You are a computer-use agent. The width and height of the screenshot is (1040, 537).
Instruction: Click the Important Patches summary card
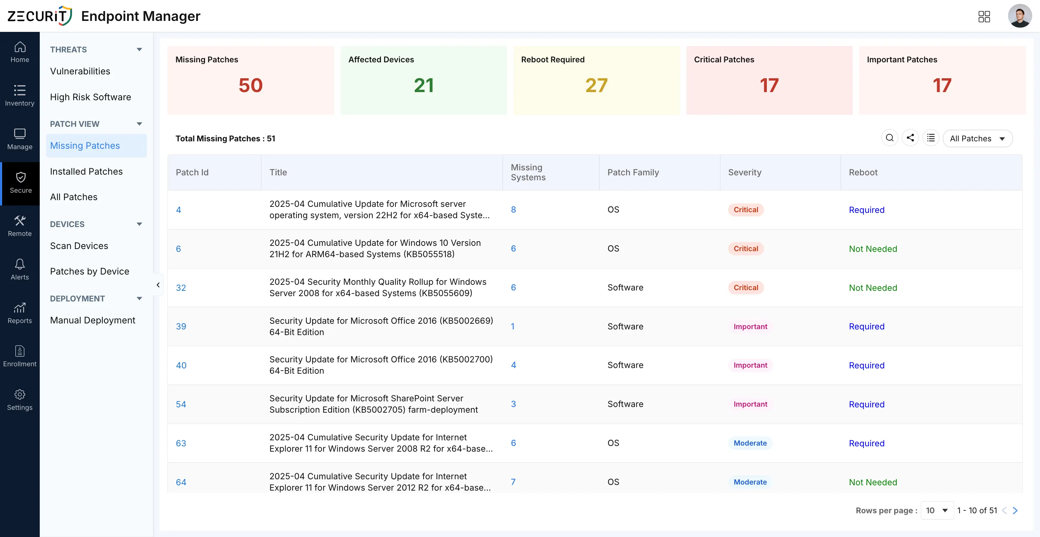(x=942, y=80)
